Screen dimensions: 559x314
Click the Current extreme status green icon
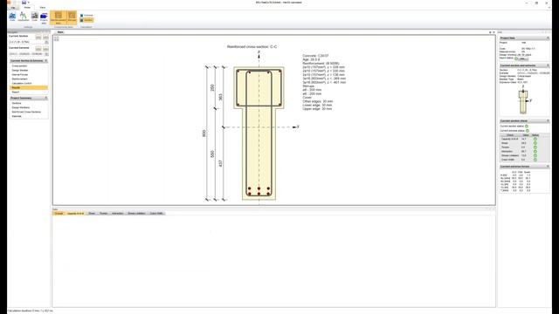pos(528,131)
